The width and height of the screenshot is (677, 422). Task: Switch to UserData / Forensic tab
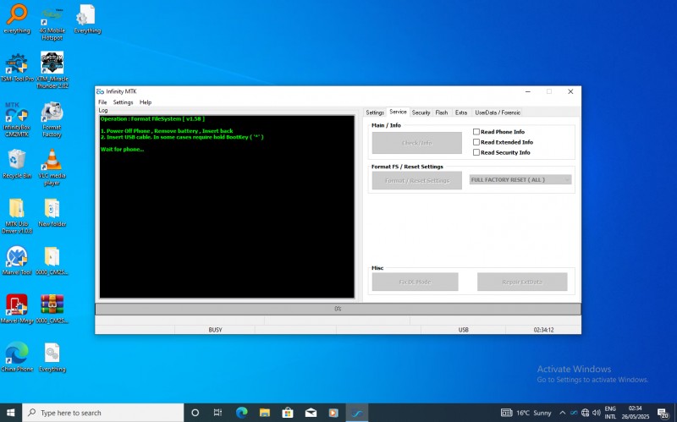tap(498, 112)
